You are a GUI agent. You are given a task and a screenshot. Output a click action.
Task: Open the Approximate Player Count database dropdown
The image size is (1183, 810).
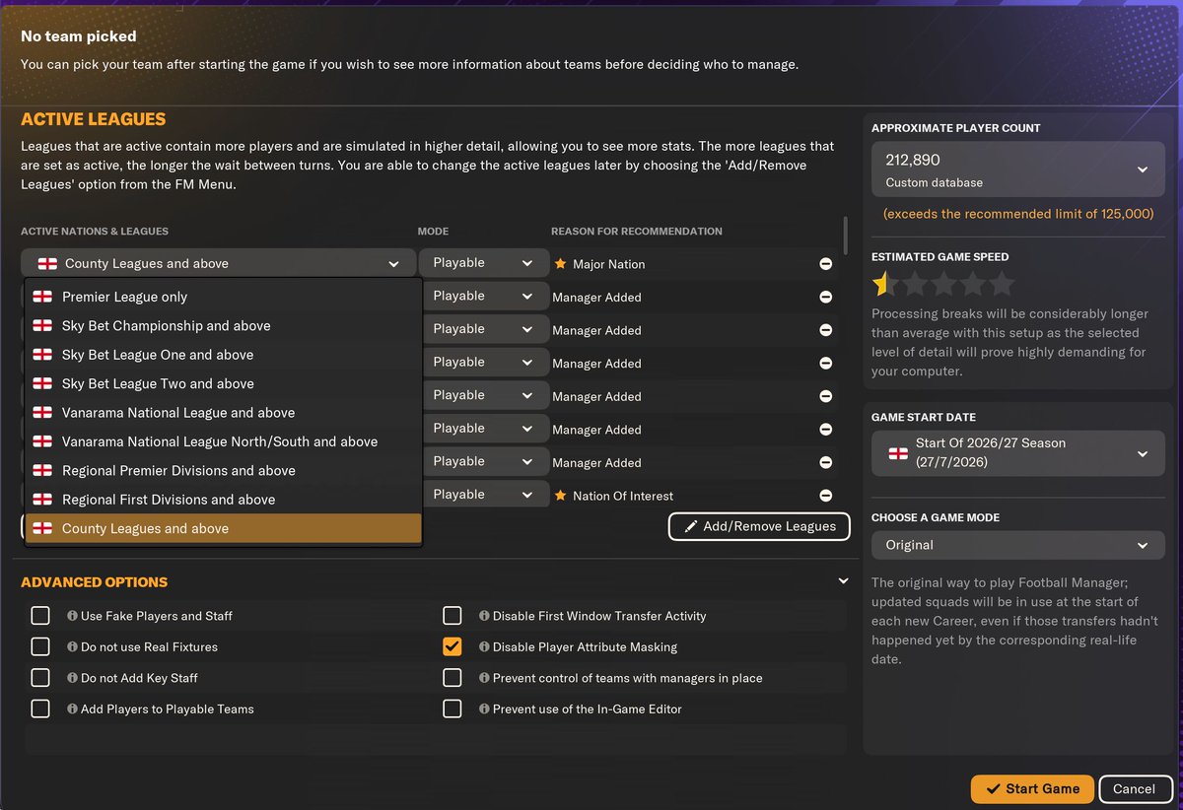point(1017,169)
